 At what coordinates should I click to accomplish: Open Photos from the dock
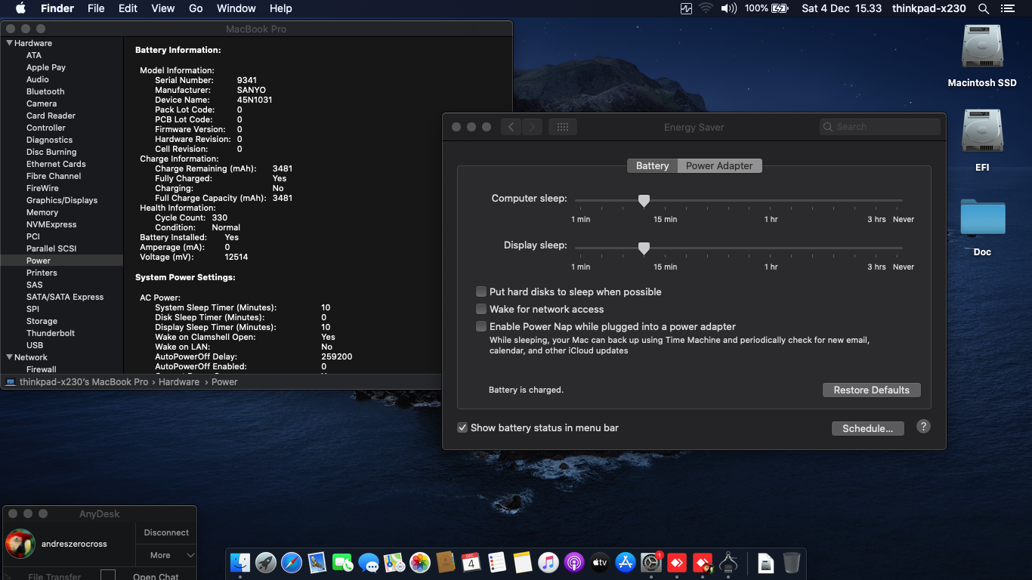tap(420, 562)
